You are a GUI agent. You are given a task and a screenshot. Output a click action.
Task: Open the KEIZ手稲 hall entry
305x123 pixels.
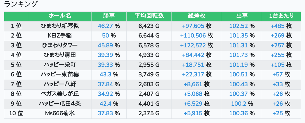click(60, 36)
